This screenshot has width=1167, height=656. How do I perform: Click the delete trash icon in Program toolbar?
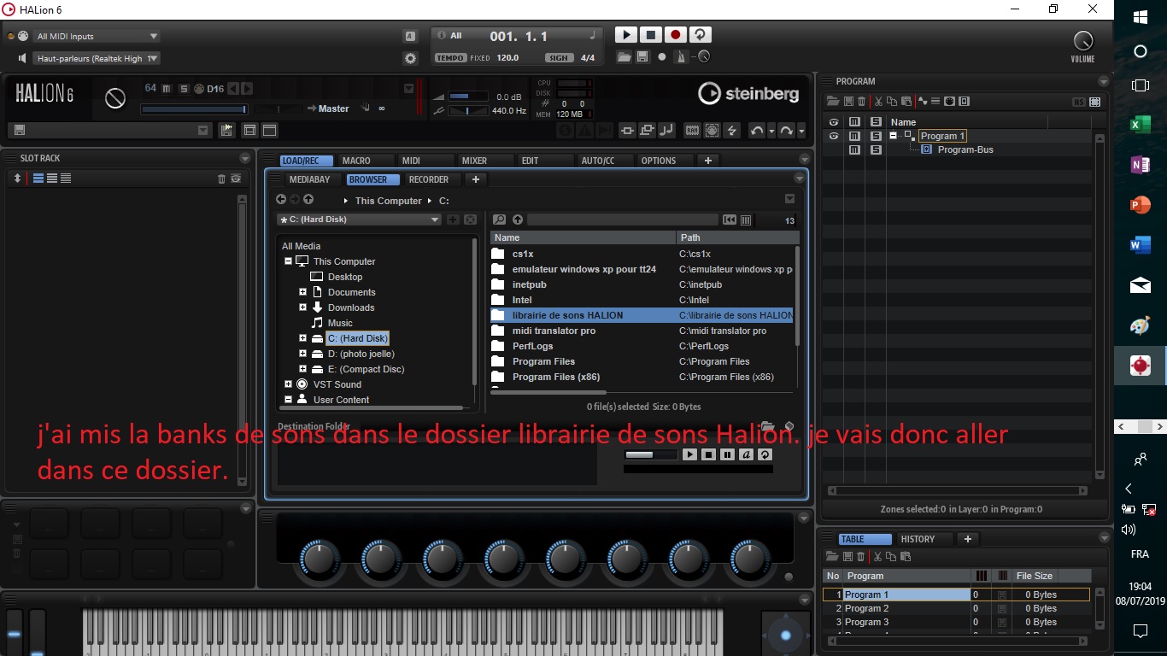(861, 102)
